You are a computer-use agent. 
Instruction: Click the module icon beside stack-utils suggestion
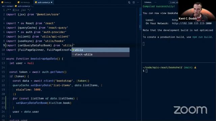point(73,54)
